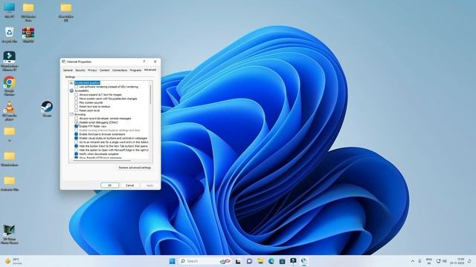The width and height of the screenshot is (476, 267).
Task: Select the Browsing category heading
Action: (80, 114)
